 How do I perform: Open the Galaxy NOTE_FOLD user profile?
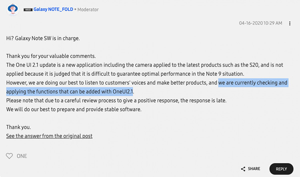point(53,9)
